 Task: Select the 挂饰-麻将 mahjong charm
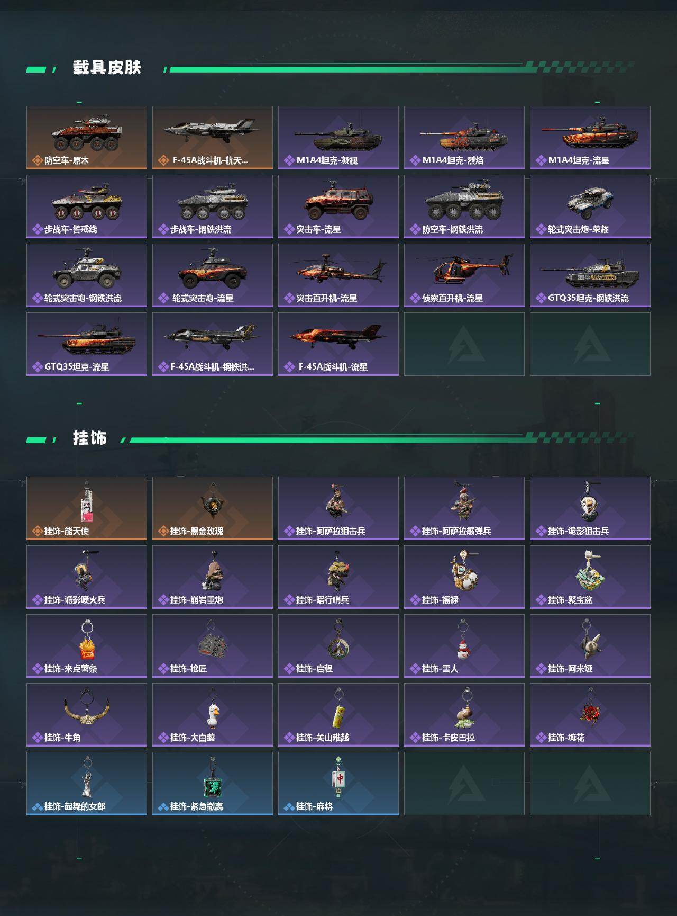[x=338, y=784]
